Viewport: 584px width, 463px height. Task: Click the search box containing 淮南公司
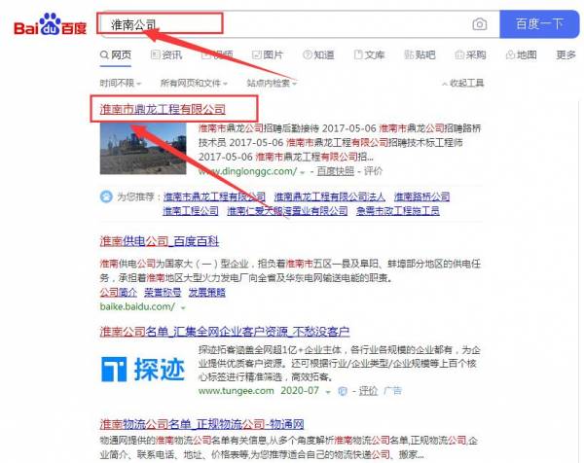[x=283, y=24]
